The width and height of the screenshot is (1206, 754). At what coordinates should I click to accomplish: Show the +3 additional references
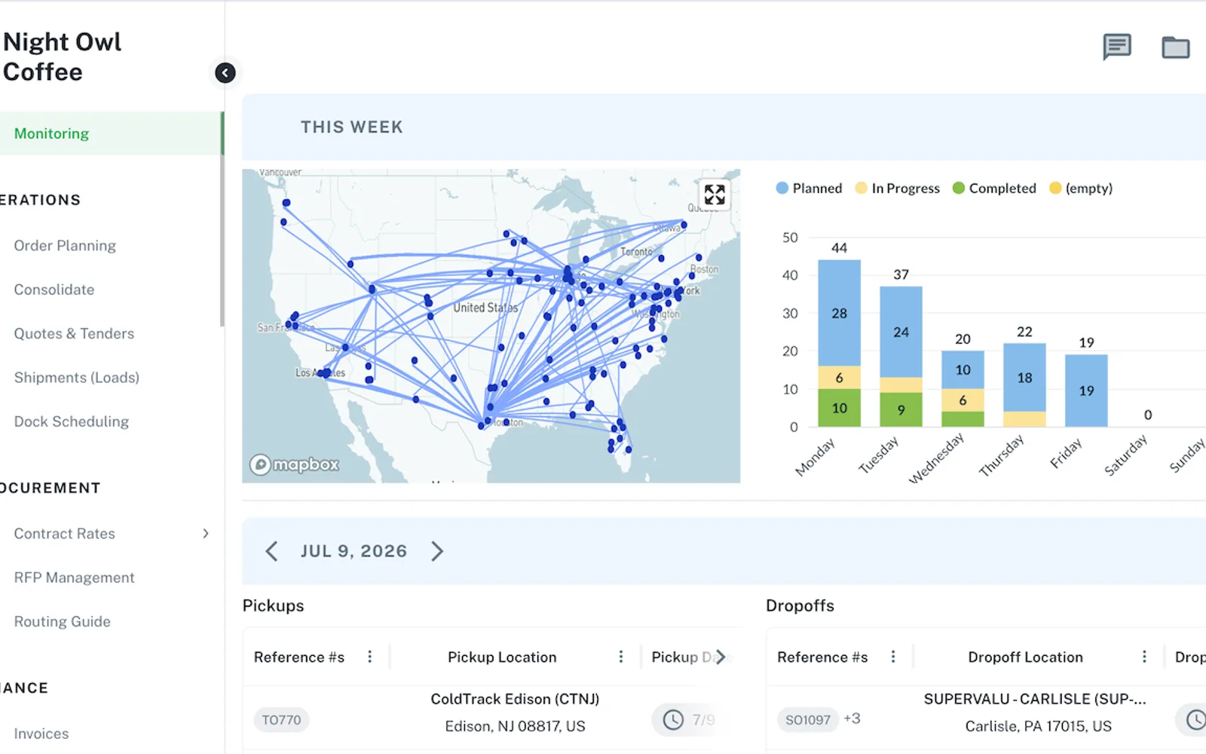click(852, 719)
